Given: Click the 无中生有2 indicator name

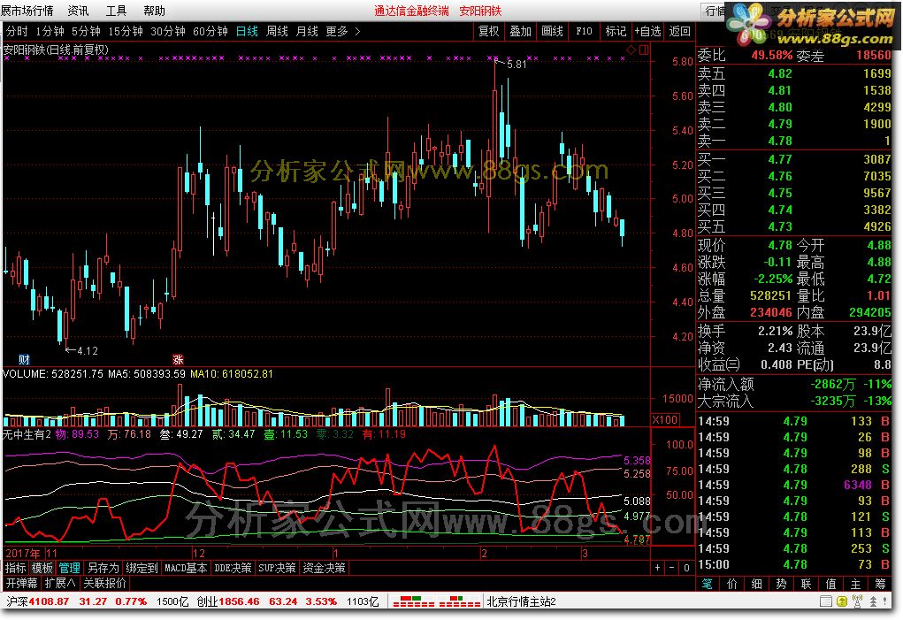Looking at the screenshot, I should click(x=27, y=434).
